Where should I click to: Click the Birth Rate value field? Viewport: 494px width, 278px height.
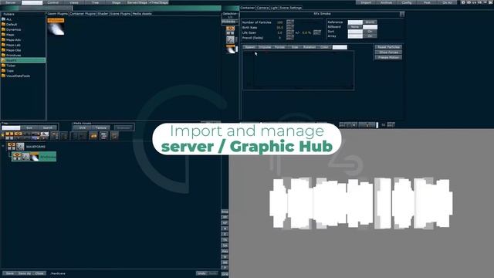(279, 28)
